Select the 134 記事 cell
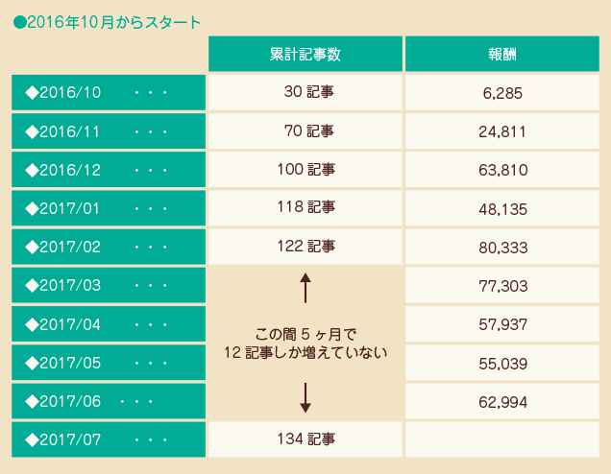The width and height of the screenshot is (611, 474). pos(305,439)
